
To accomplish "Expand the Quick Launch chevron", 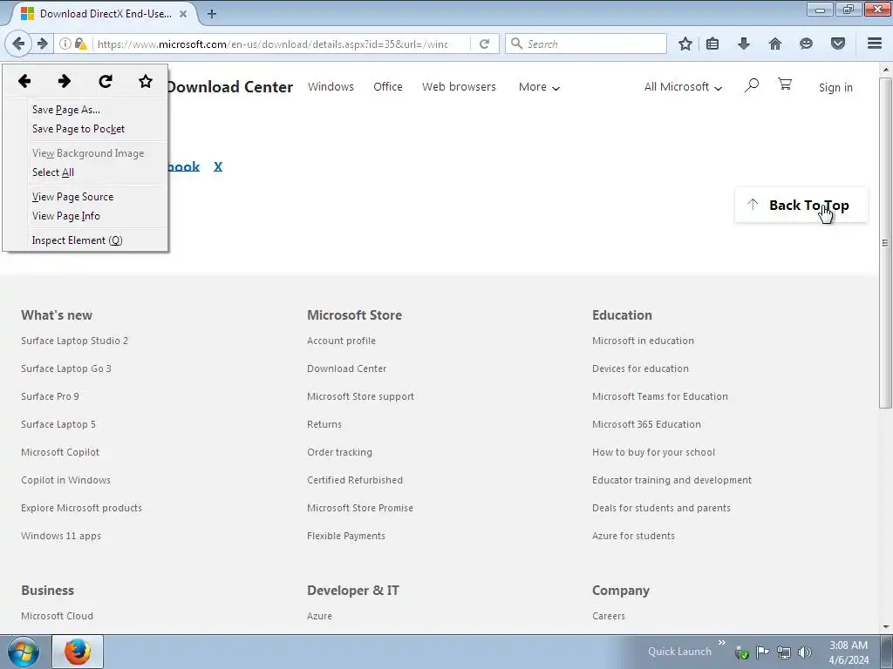I will pos(721,643).
